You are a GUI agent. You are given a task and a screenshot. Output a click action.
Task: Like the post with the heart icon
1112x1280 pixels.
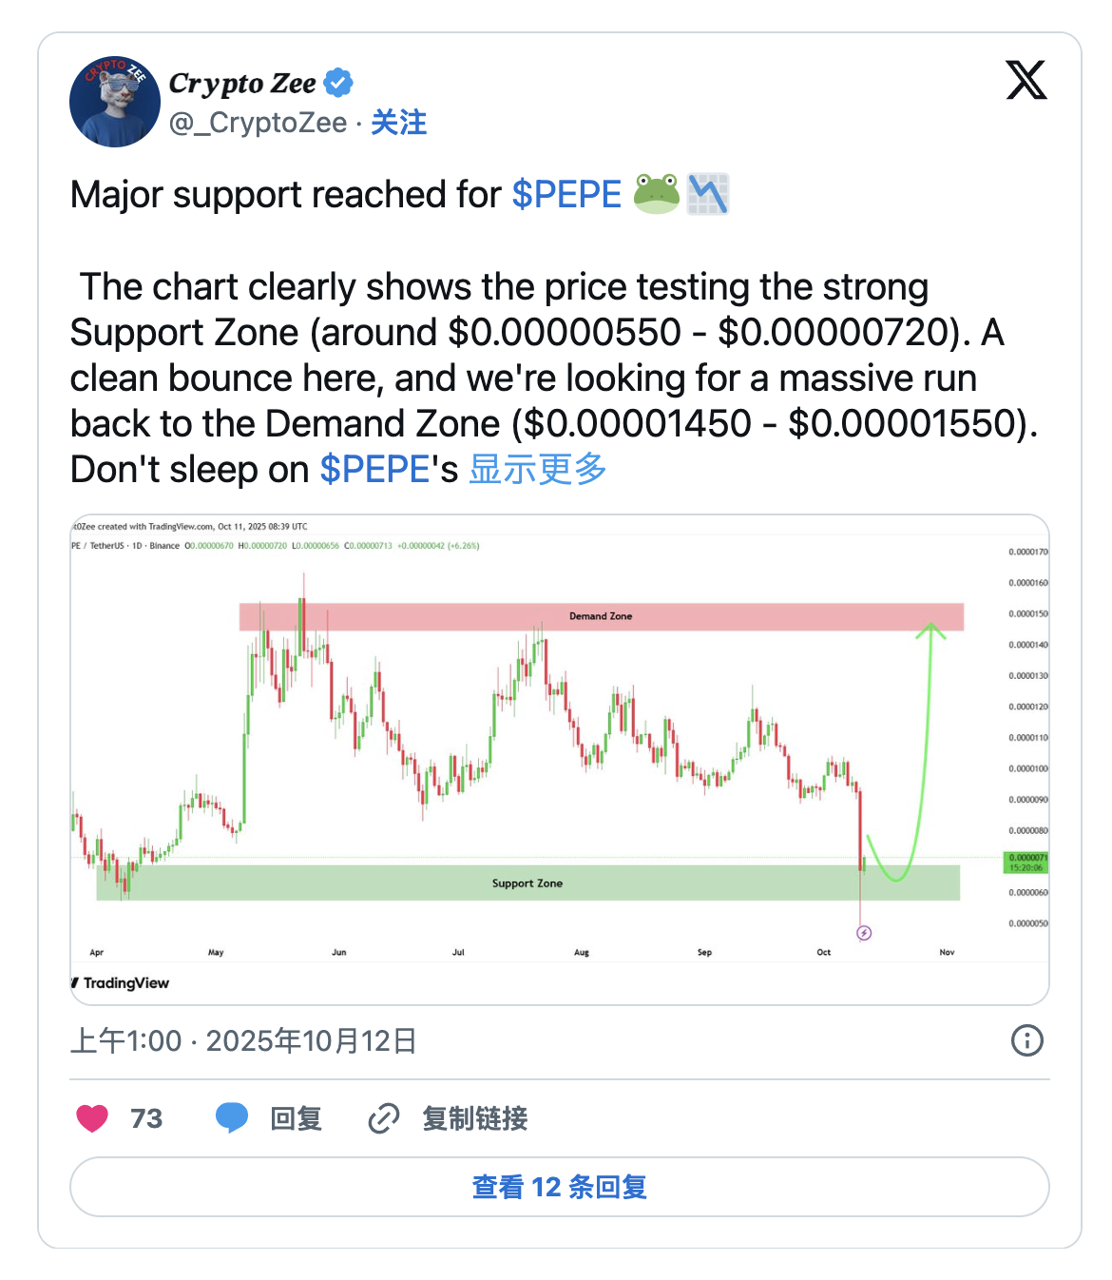pyautogui.click(x=92, y=1118)
